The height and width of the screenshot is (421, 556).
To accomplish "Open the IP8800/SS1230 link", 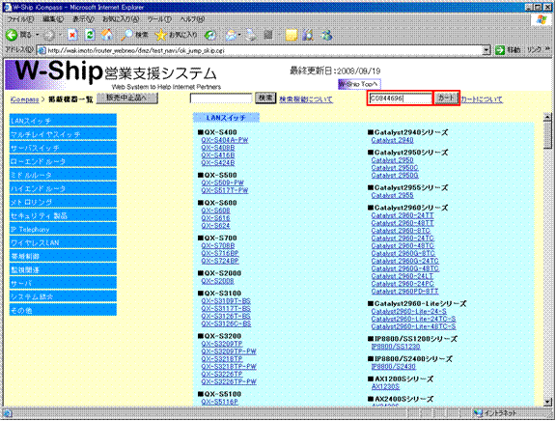I will (x=396, y=346).
